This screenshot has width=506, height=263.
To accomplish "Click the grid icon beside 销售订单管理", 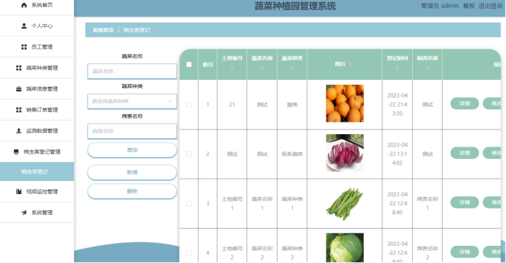I will tap(19, 109).
